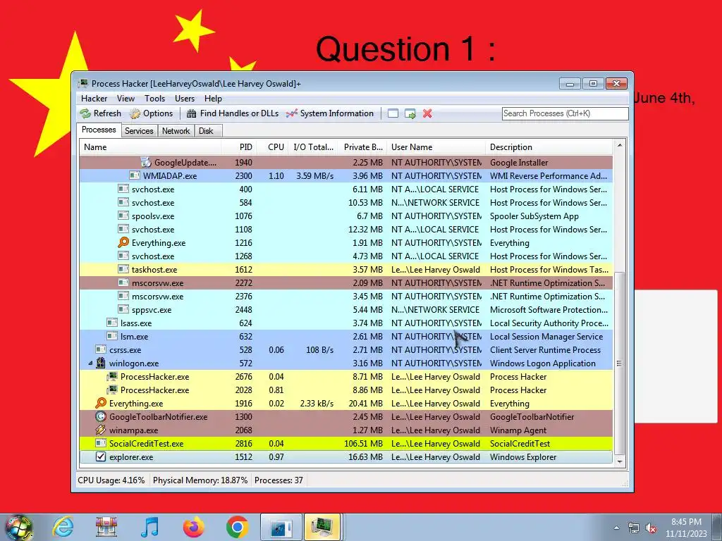Click the Processes: 37 status entry
Viewport: 722px width, 541px height.
tap(279, 480)
